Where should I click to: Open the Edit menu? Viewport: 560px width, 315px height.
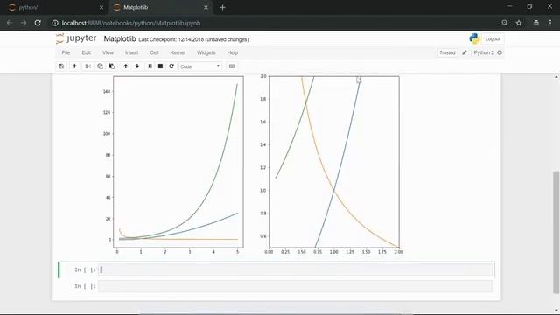[86, 52]
